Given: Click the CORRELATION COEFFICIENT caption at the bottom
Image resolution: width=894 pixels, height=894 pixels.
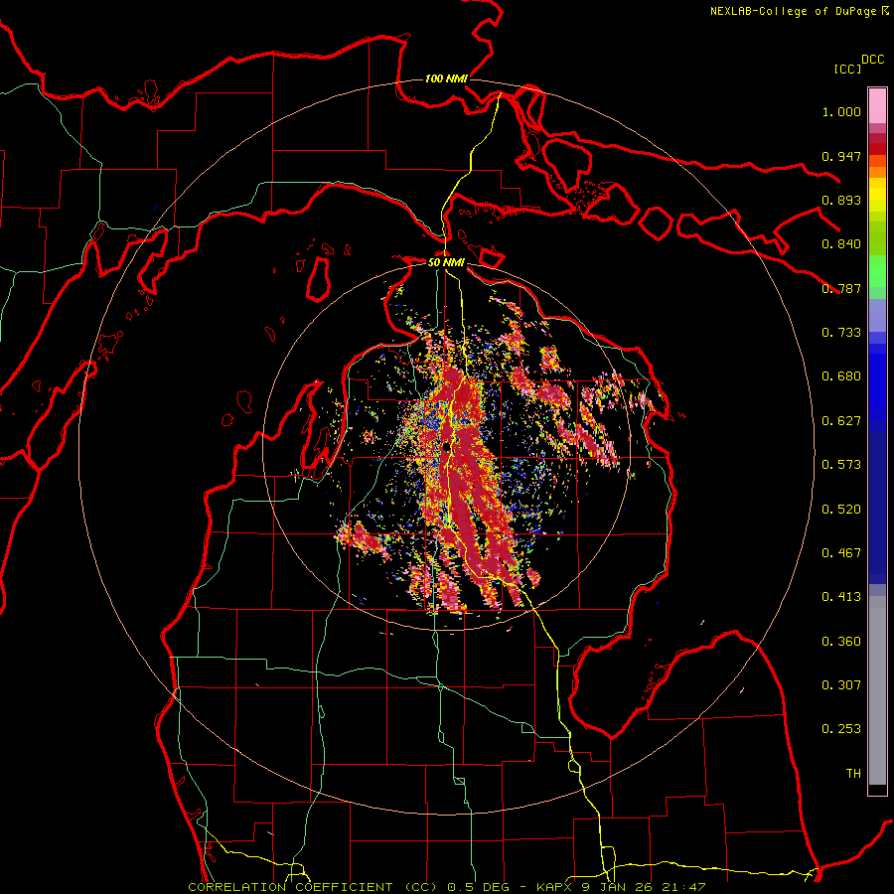Looking at the screenshot, I should coord(447,887).
